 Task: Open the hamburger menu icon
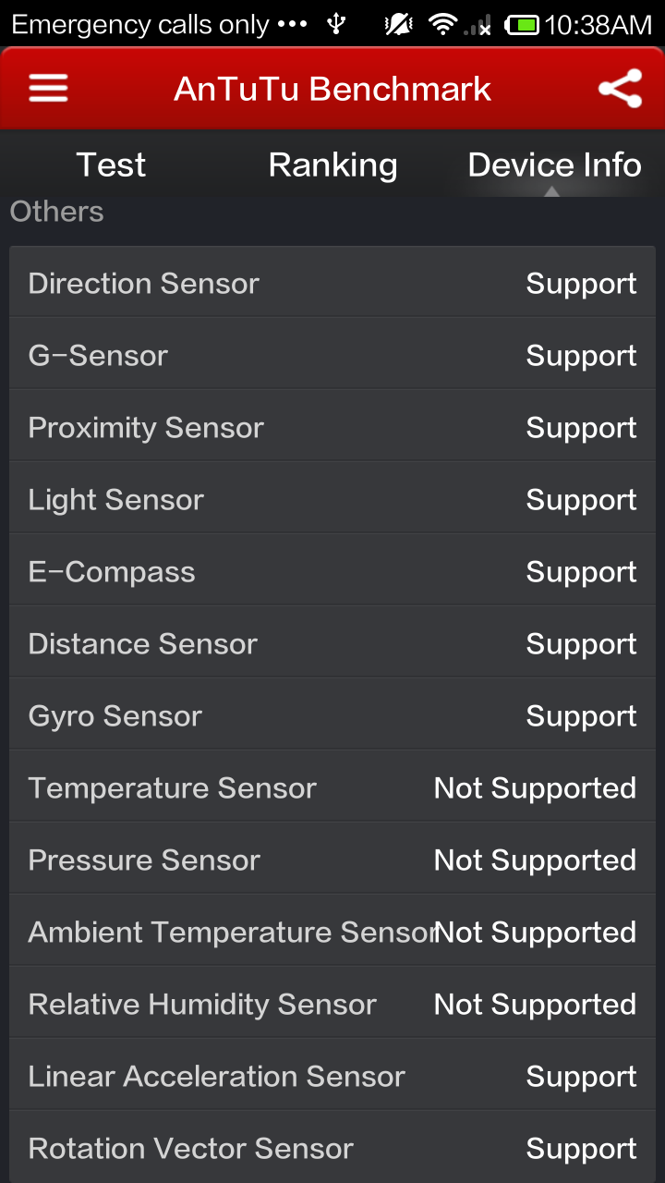coord(48,89)
